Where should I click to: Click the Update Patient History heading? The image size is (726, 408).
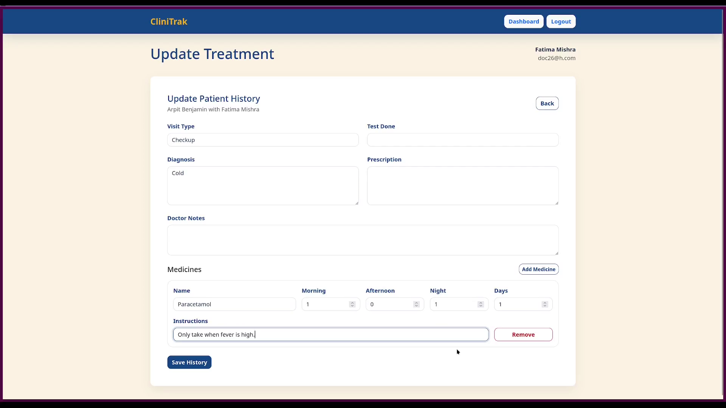pos(214,99)
